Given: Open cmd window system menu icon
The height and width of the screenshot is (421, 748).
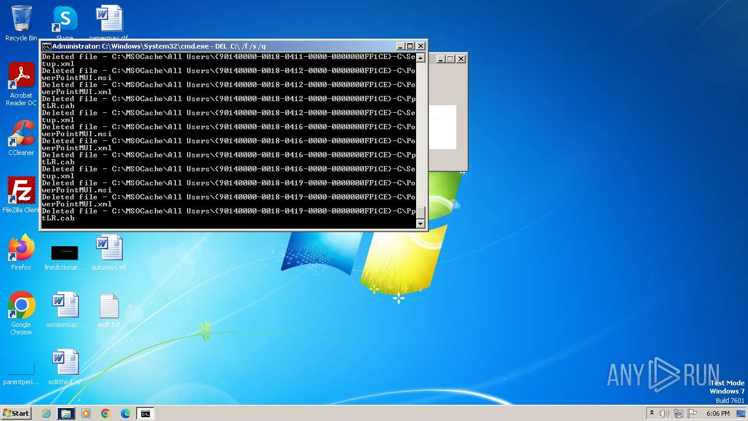Looking at the screenshot, I should (x=46, y=46).
